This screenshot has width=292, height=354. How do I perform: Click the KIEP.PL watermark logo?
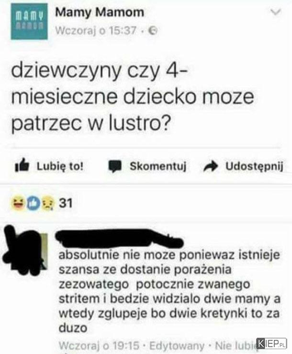(x=272, y=344)
